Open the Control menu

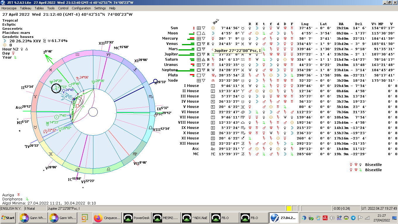63,8
